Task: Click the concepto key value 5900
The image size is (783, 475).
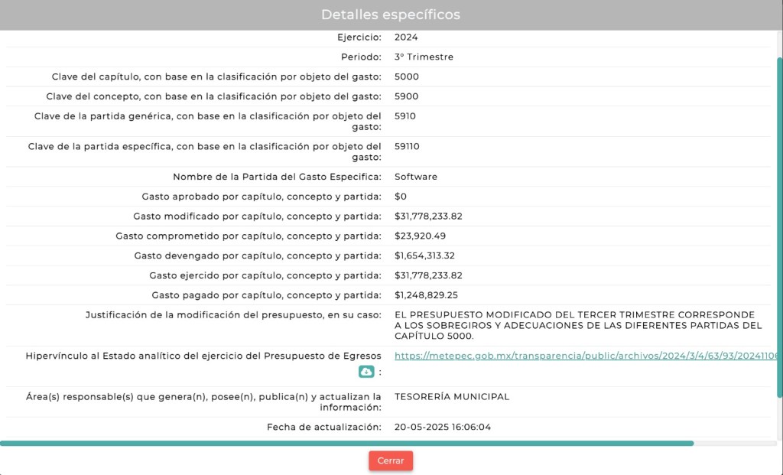Action: tap(407, 96)
